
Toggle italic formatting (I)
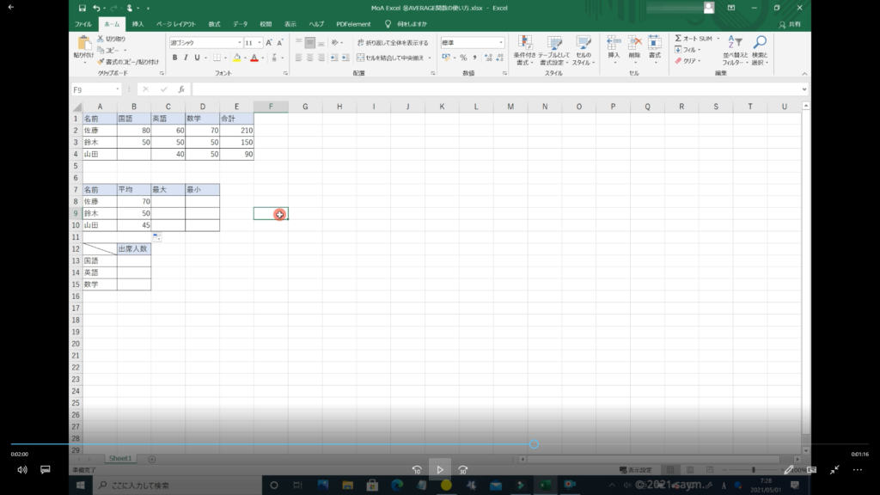[186, 58]
